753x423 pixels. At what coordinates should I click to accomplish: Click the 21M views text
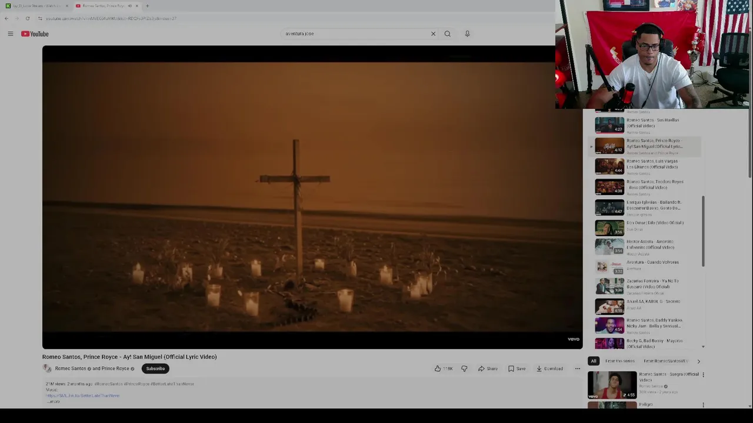click(x=56, y=384)
